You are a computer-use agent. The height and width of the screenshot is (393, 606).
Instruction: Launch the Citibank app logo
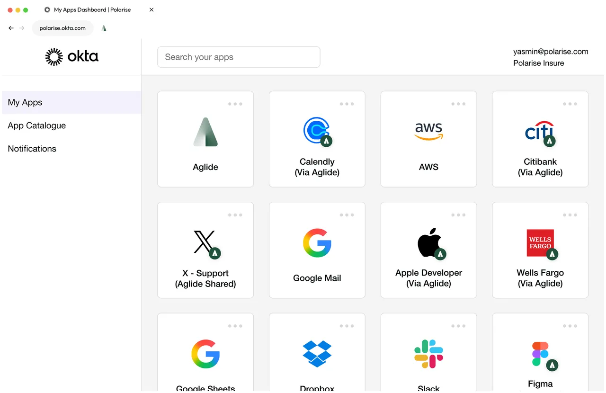pyautogui.click(x=540, y=131)
